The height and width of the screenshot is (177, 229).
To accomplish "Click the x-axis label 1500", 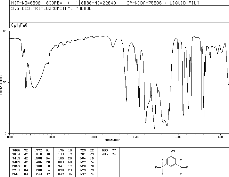I will 136,137.
